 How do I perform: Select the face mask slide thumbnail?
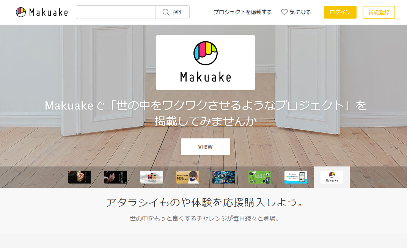[x=188, y=177]
